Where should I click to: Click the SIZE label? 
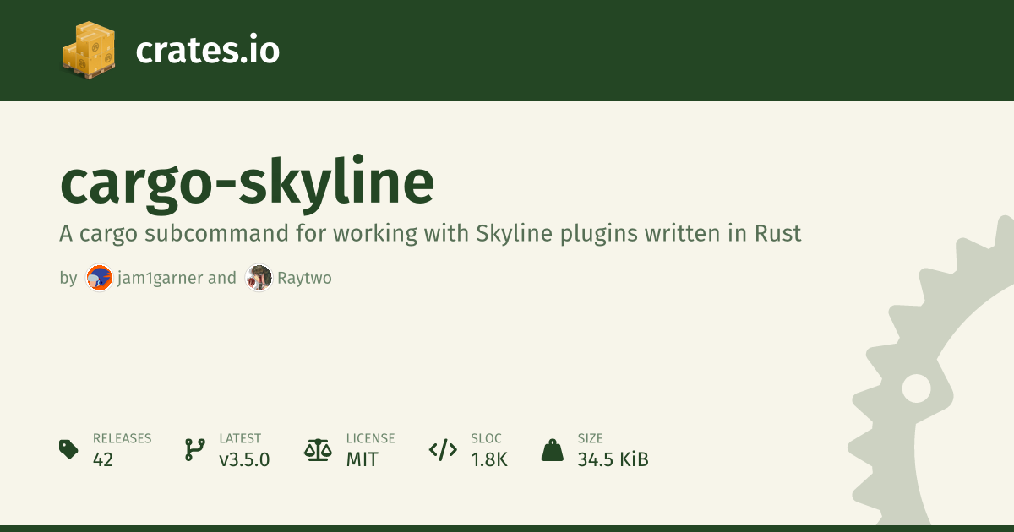(591, 438)
